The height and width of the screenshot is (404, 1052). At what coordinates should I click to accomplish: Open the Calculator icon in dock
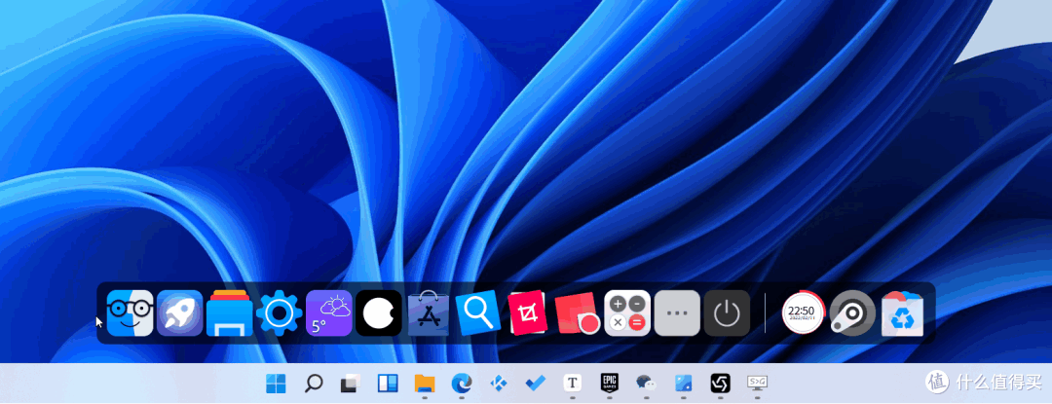pos(627,312)
